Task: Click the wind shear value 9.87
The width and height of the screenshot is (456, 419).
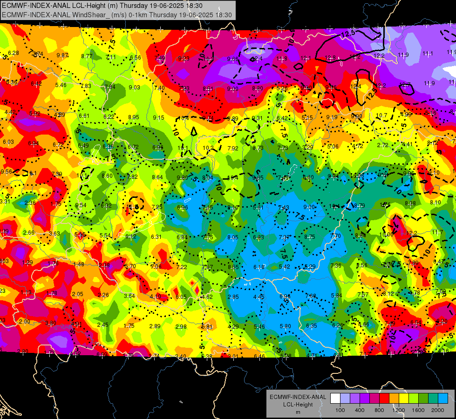Action: (62, 55)
